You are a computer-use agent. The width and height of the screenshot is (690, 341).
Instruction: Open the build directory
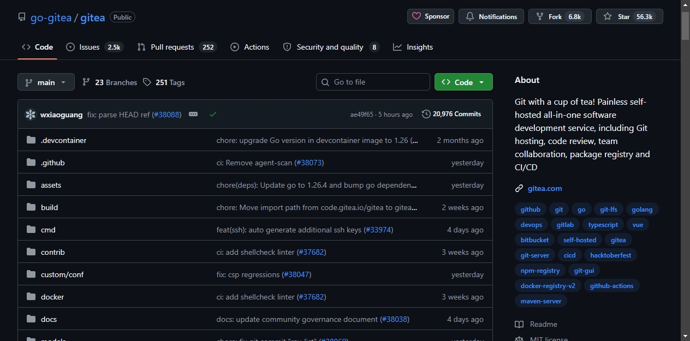49,207
